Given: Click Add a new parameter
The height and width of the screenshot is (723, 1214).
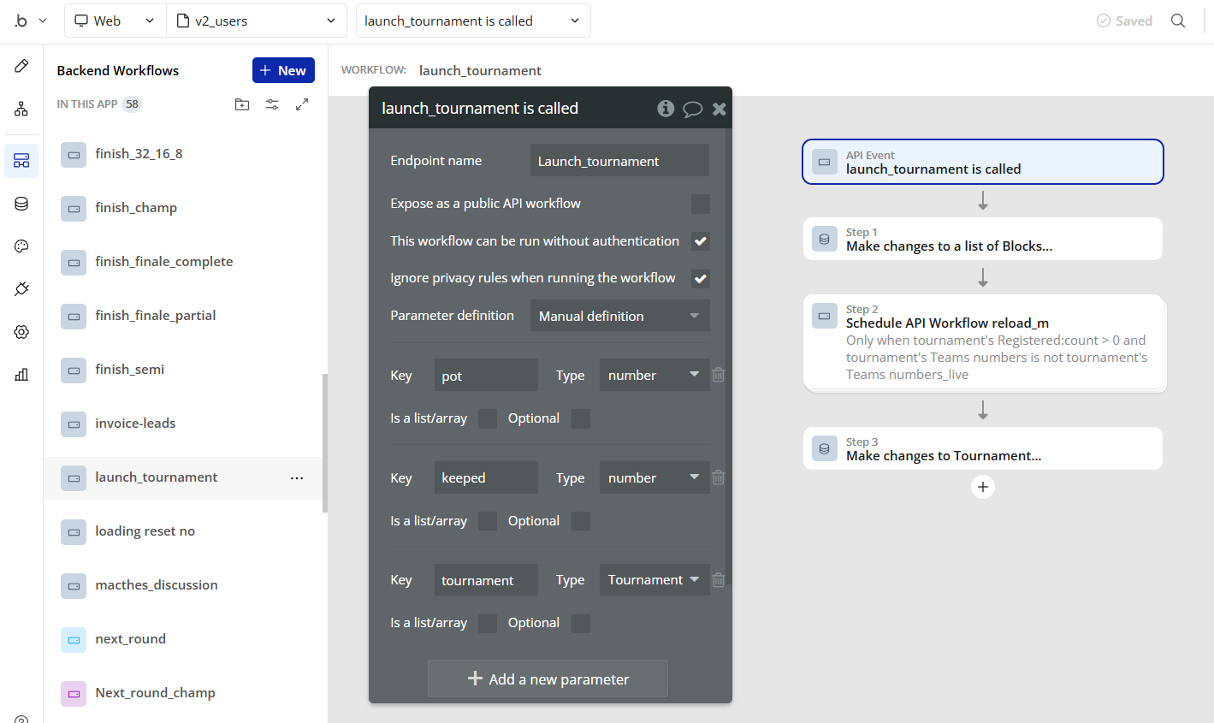Looking at the screenshot, I should pyautogui.click(x=548, y=679).
